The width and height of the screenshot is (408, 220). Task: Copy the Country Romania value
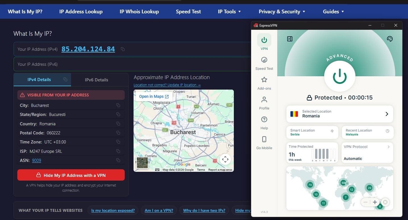point(118,124)
